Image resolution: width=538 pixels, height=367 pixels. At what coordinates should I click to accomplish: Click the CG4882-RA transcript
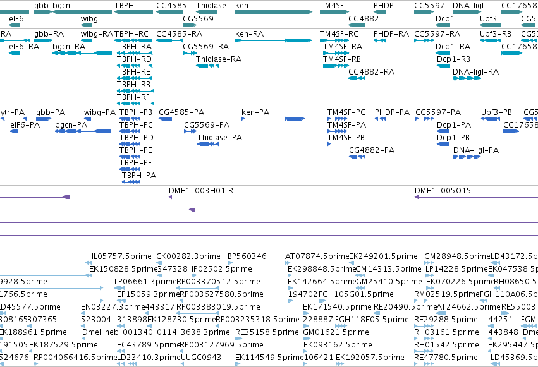click(357, 78)
